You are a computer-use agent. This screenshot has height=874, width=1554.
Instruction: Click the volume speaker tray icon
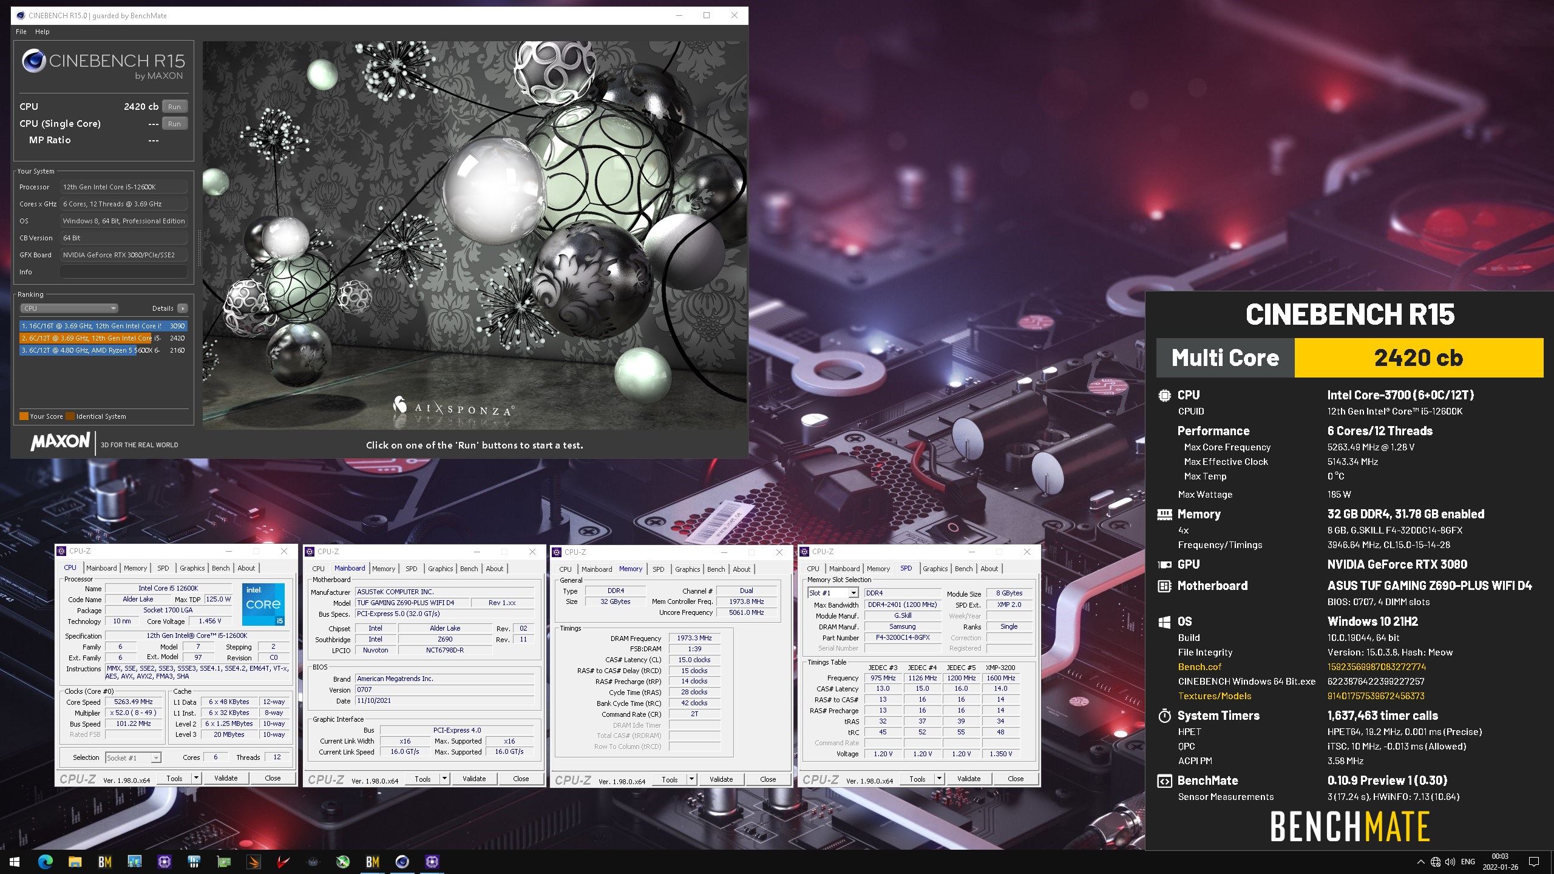(x=1450, y=862)
